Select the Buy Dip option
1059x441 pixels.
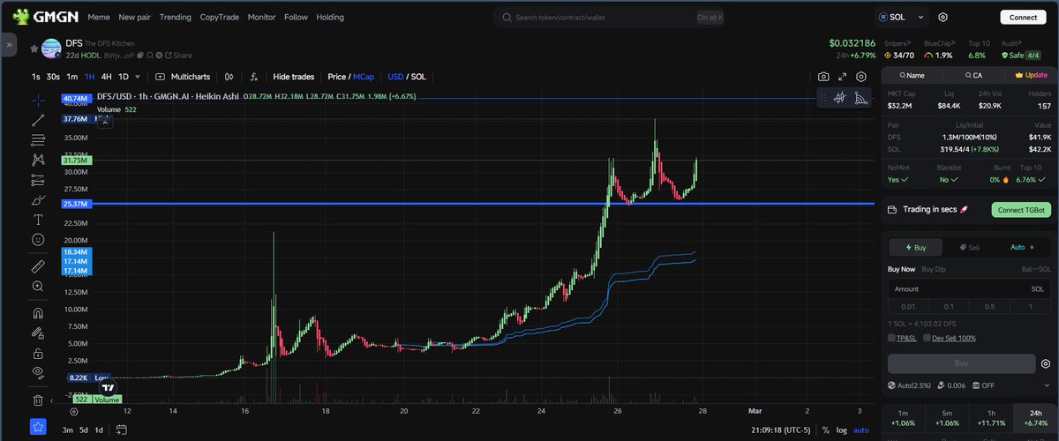pyautogui.click(x=934, y=268)
